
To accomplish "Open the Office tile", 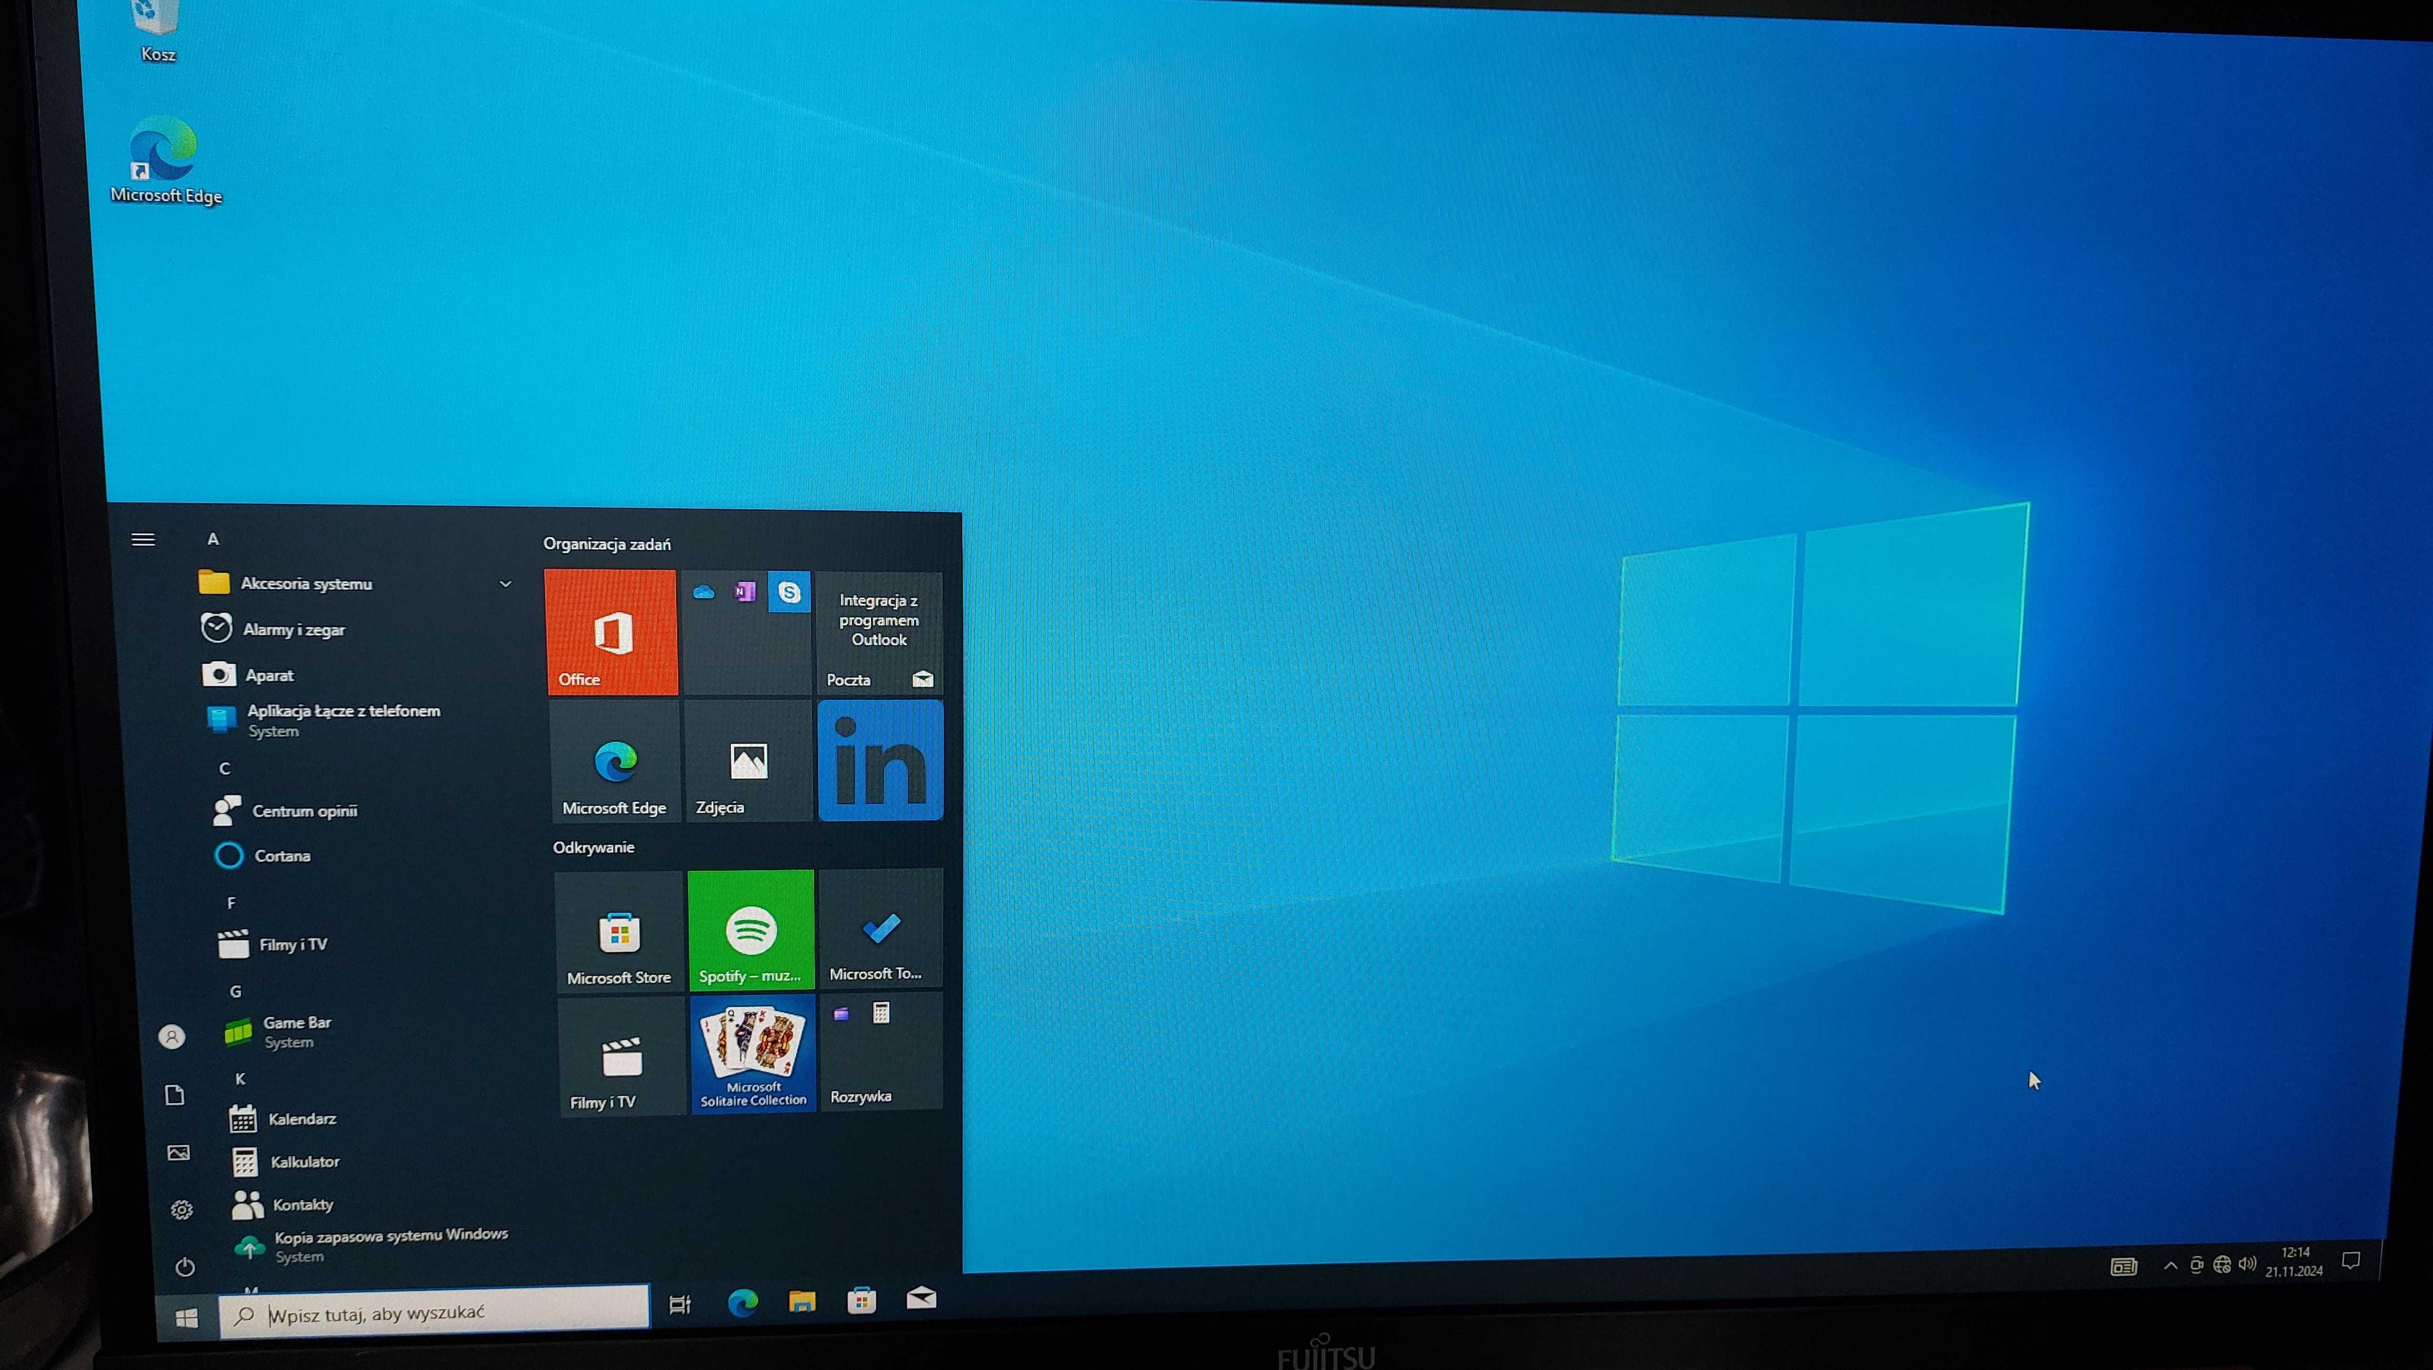I will [611, 632].
